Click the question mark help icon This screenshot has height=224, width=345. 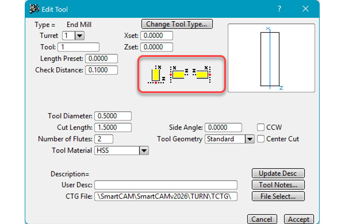279,9
